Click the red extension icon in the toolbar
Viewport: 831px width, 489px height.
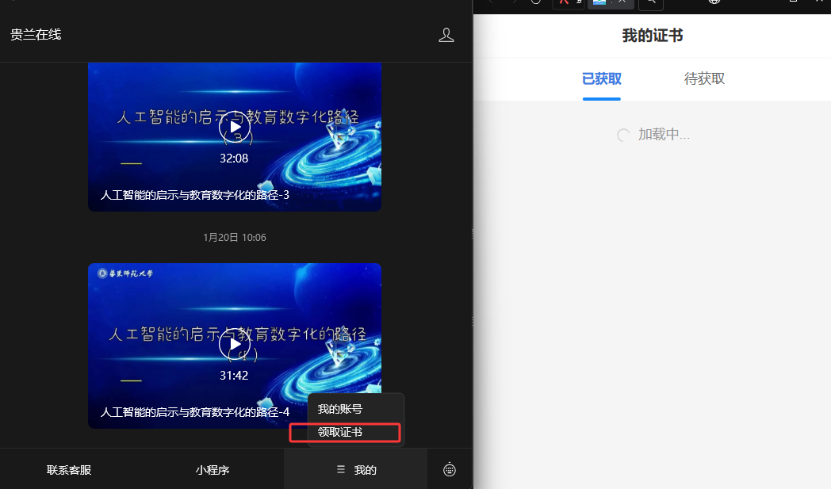tap(565, 3)
